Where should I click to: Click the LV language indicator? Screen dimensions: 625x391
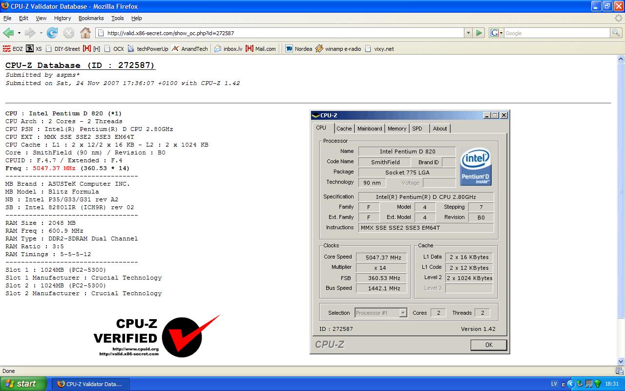pos(554,384)
